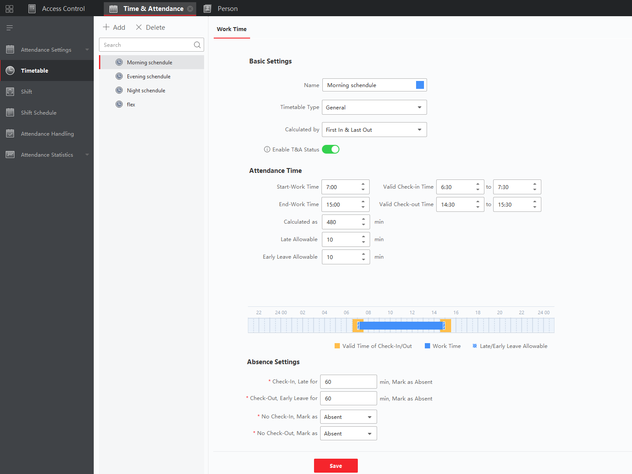The height and width of the screenshot is (474, 632).
Task: Close the Time & Attendance tab
Action: click(x=190, y=9)
